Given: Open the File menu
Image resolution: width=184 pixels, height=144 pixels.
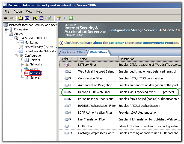Looking at the screenshot, I should tap(7, 11).
